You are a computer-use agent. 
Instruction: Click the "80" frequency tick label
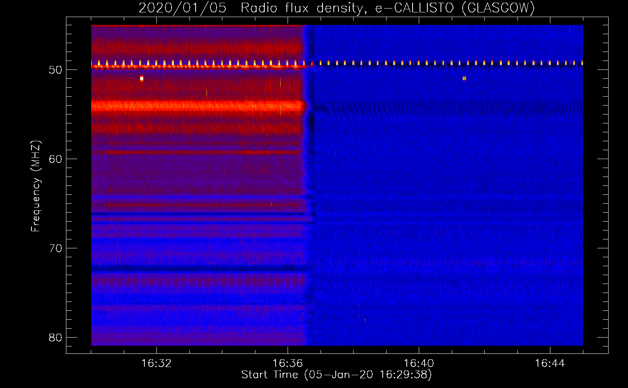point(56,338)
